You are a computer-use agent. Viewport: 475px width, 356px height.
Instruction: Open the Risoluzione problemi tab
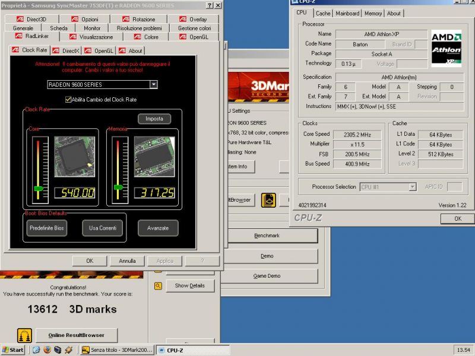[139, 28]
